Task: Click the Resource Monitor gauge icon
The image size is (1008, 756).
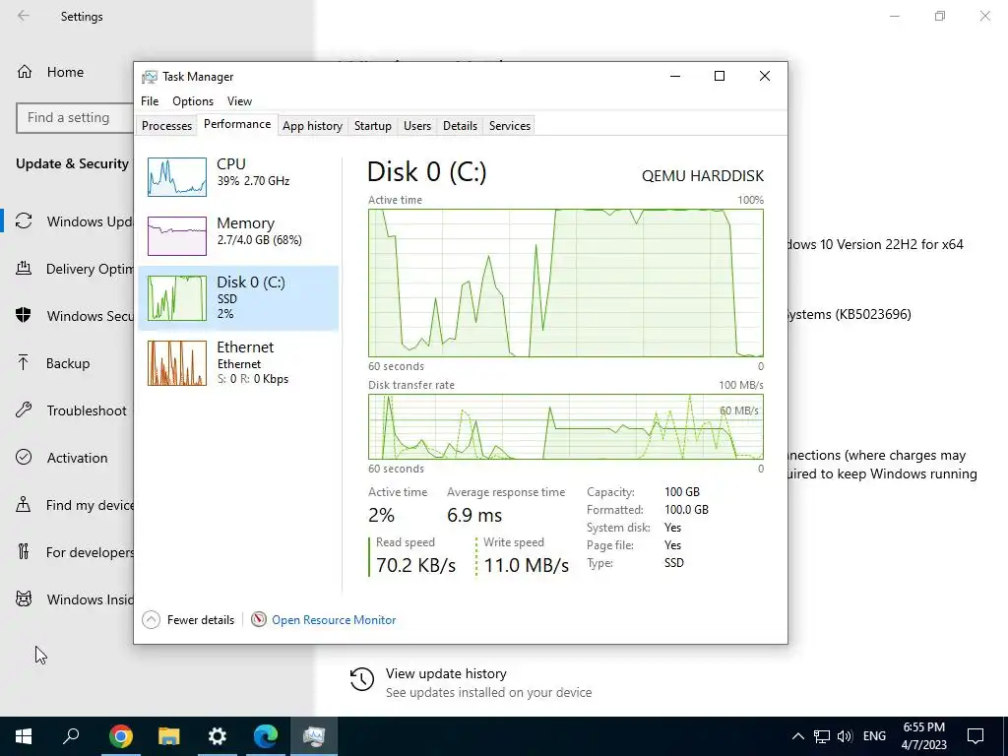Action: [259, 620]
